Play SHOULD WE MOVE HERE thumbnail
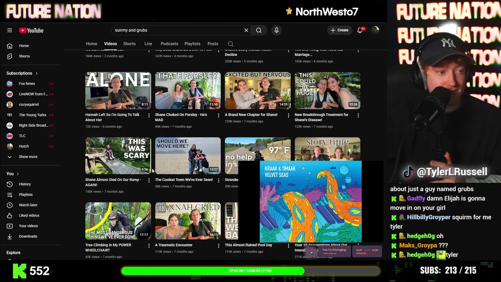The width and height of the screenshot is (501, 282). (x=188, y=155)
